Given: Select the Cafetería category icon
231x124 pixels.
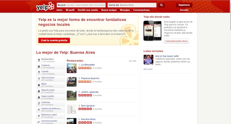Looking at the screenshot, I should coord(39,103).
